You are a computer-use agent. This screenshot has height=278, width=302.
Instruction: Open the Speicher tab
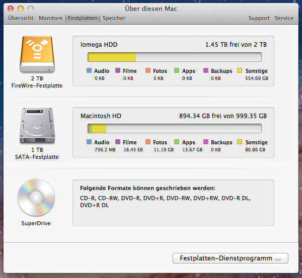(x=114, y=18)
